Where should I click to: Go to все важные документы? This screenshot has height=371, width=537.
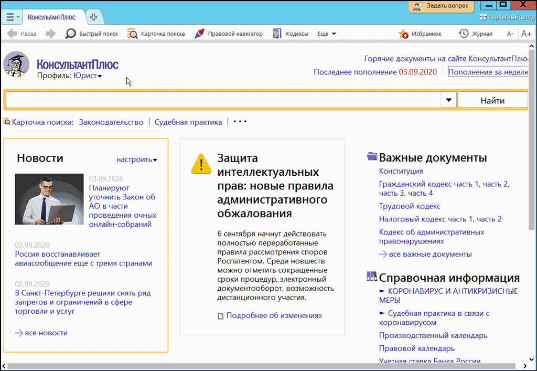coord(430,254)
